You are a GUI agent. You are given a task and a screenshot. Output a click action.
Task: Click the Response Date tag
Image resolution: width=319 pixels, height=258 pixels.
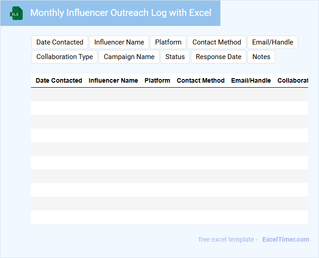[x=219, y=57]
